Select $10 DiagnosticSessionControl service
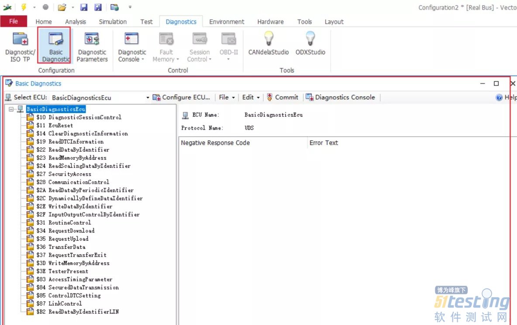The width and height of the screenshot is (517, 325). click(79, 117)
